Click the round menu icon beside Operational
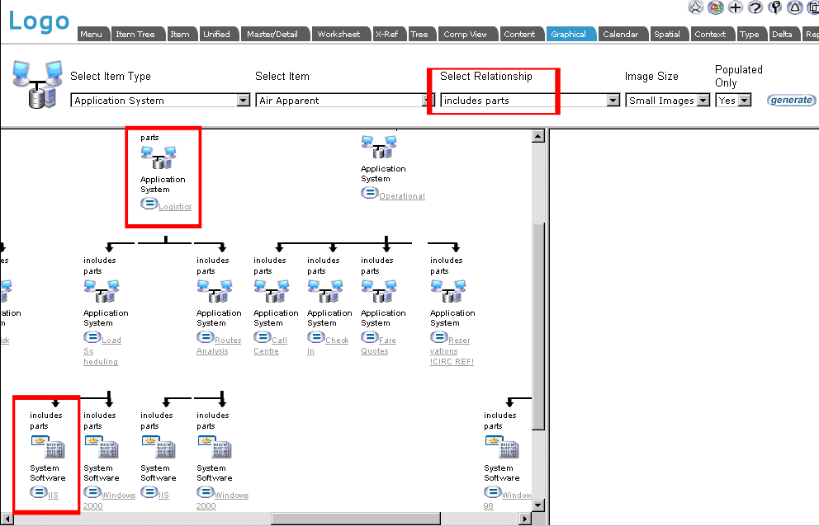819x526 pixels. (369, 194)
